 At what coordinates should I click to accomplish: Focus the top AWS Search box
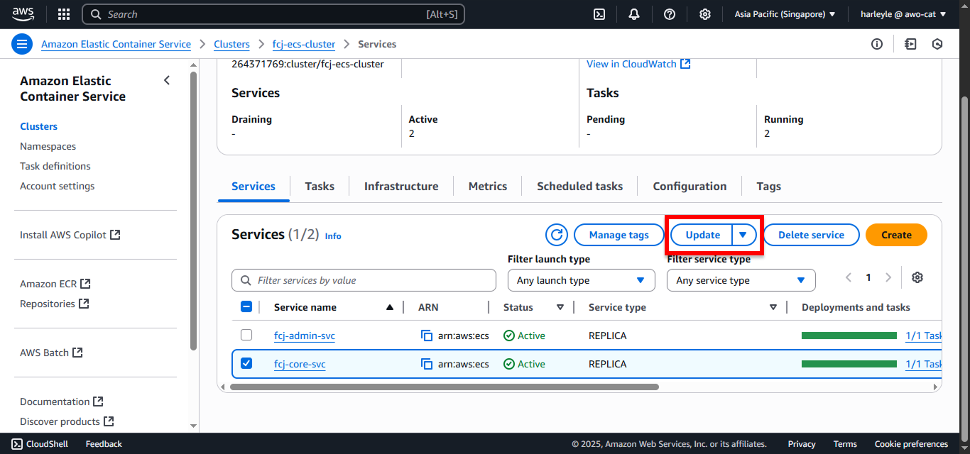(273, 14)
